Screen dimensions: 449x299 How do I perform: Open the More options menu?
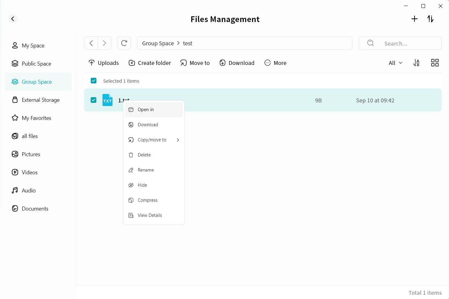tap(275, 63)
